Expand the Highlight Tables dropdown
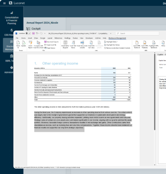Viewport: 166px width, 174px height. point(111,42)
